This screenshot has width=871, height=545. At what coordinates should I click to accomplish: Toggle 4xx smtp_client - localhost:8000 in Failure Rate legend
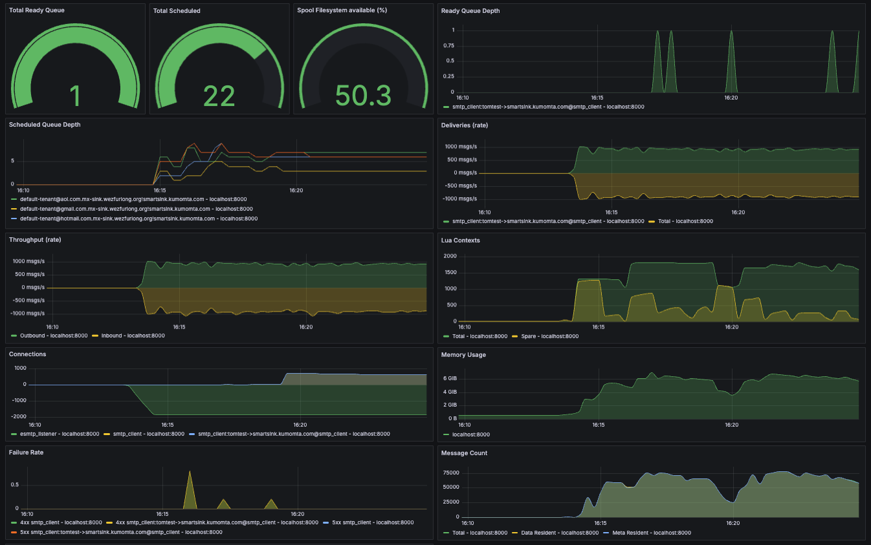coord(61,522)
